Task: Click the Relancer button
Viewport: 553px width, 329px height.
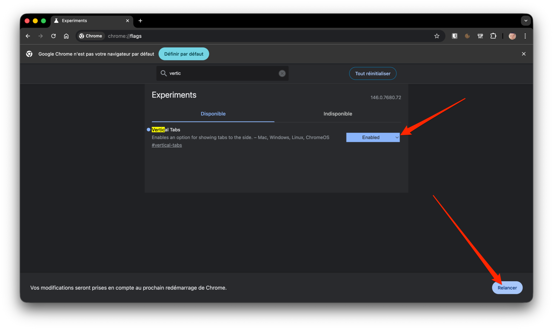Action: pyautogui.click(x=507, y=288)
